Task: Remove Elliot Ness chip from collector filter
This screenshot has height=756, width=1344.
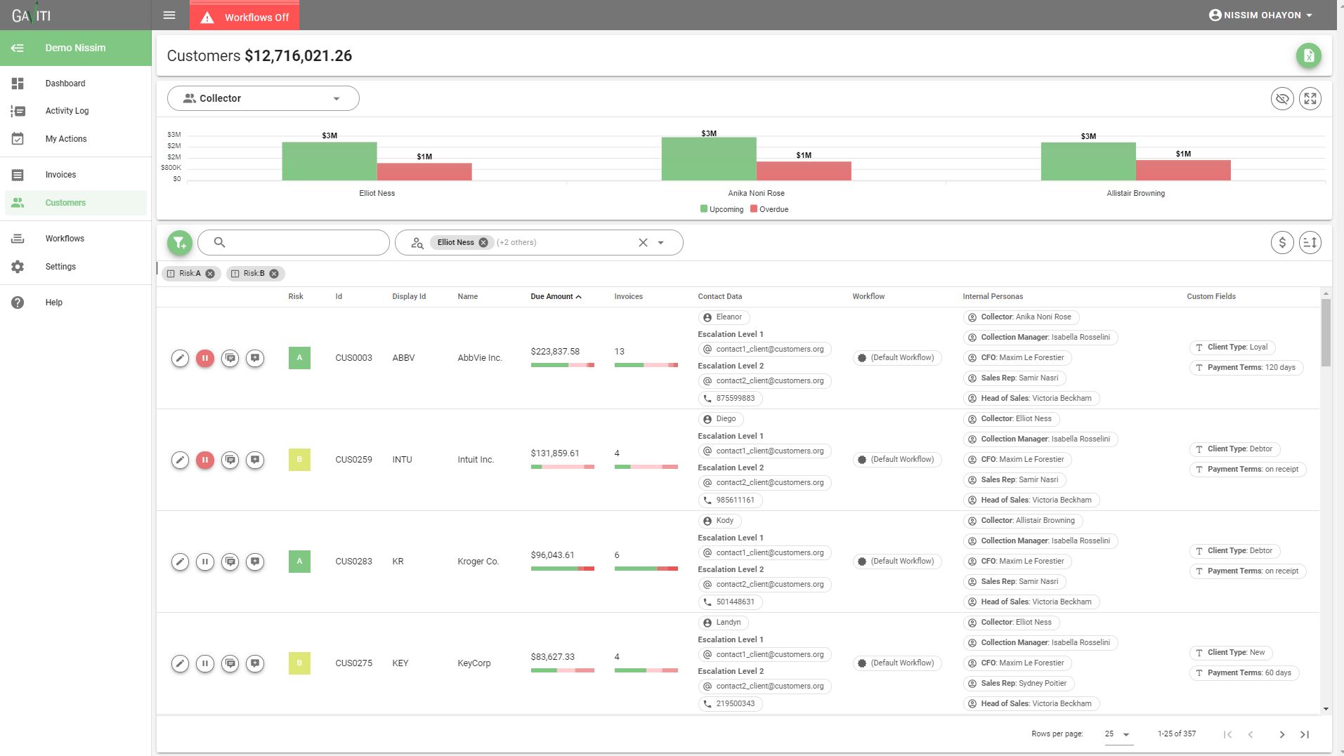Action: click(483, 242)
